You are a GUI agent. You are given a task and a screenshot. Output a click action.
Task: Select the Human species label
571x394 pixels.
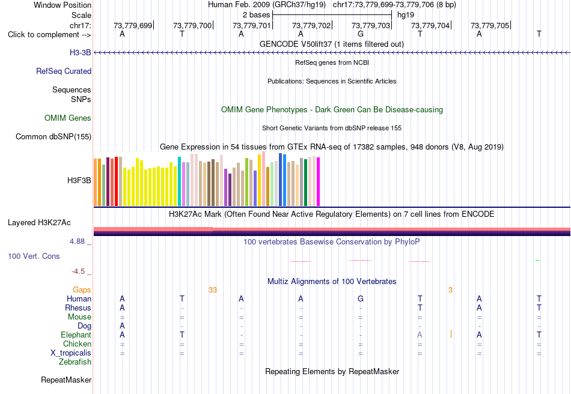[x=79, y=299]
